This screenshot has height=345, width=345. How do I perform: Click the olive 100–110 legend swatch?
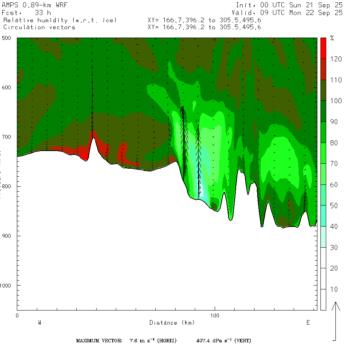click(x=323, y=90)
